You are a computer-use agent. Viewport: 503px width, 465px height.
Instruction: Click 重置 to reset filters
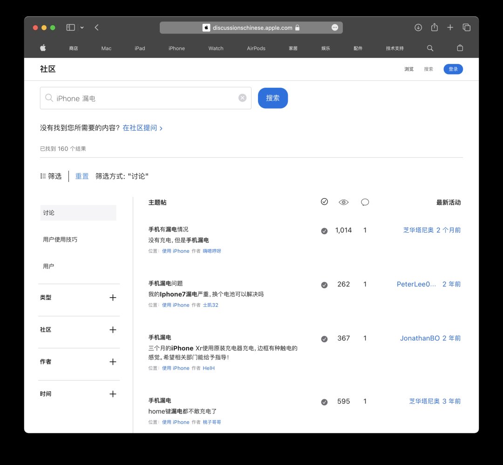(82, 176)
